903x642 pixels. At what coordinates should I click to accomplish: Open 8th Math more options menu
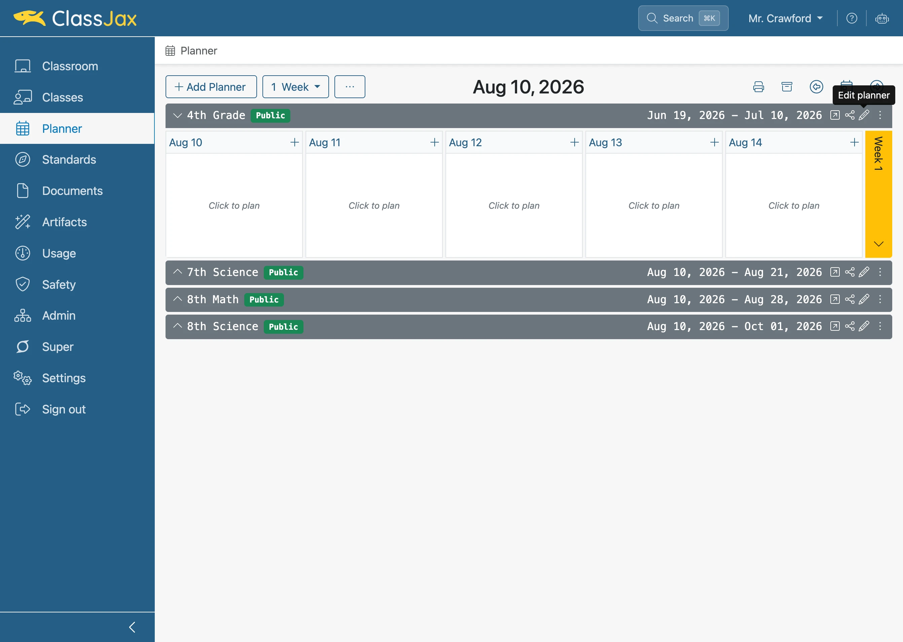tap(880, 299)
